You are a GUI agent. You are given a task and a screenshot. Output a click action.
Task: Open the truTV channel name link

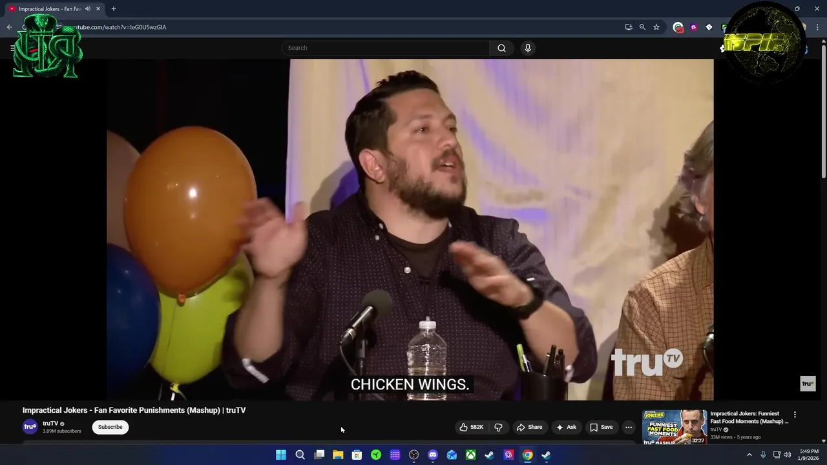50,424
